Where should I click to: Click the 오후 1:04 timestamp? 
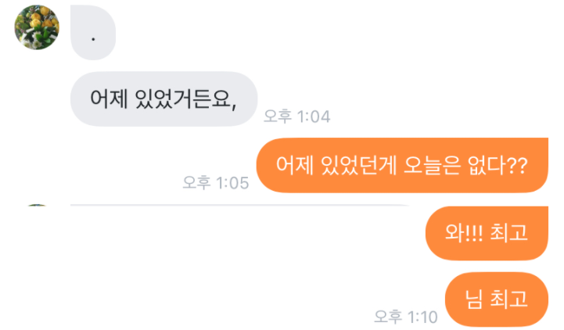pyautogui.click(x=296, y=117)
